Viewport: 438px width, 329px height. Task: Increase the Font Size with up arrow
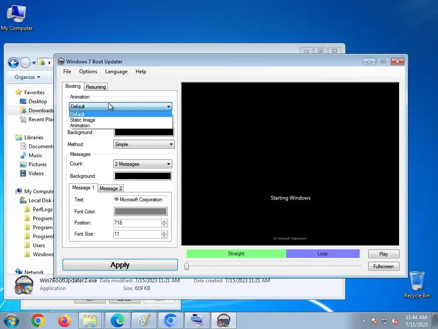164,233
